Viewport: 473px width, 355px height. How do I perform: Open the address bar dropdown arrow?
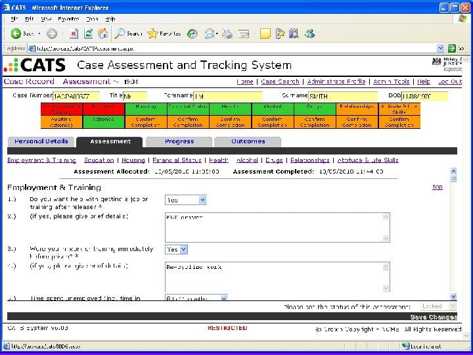click(x=440, y=48)
